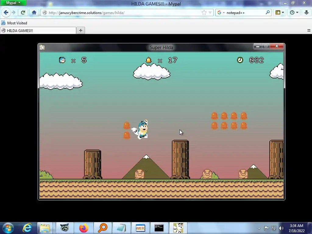Open the address bar history dropdown arrow

pos(210,13)
